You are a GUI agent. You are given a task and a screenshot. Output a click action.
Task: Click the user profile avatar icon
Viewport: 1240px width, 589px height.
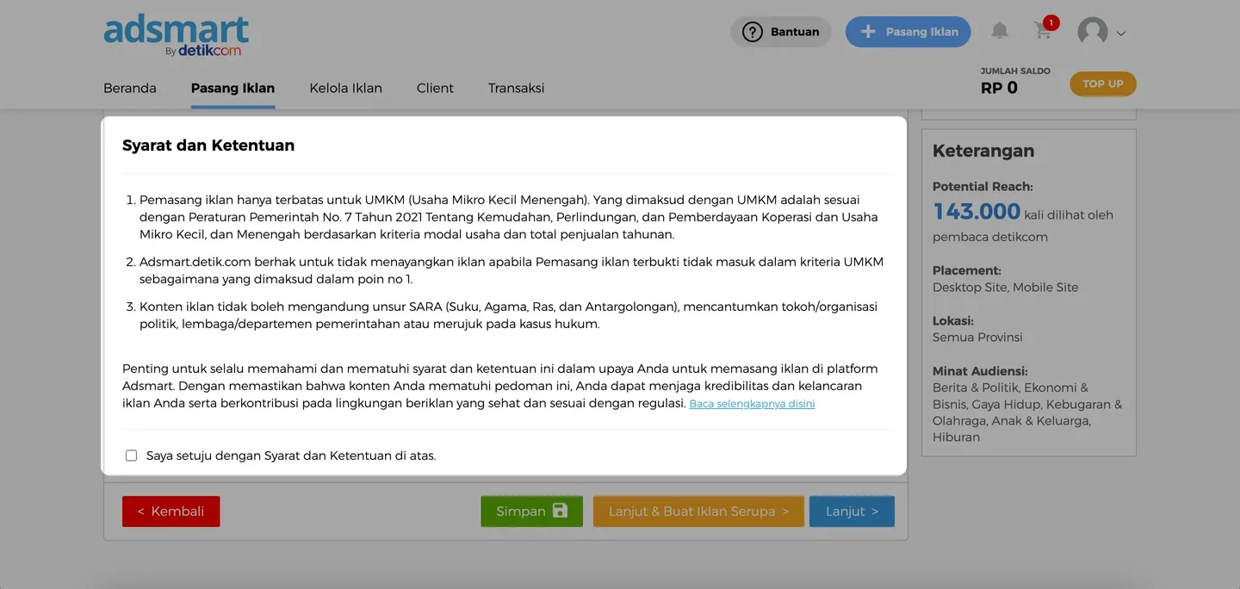(1090, 31)
